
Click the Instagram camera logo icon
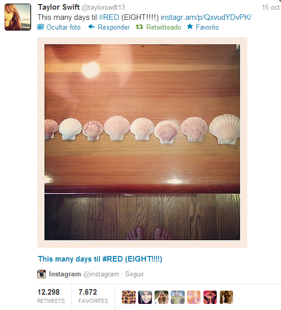click(x=41, y=274)
